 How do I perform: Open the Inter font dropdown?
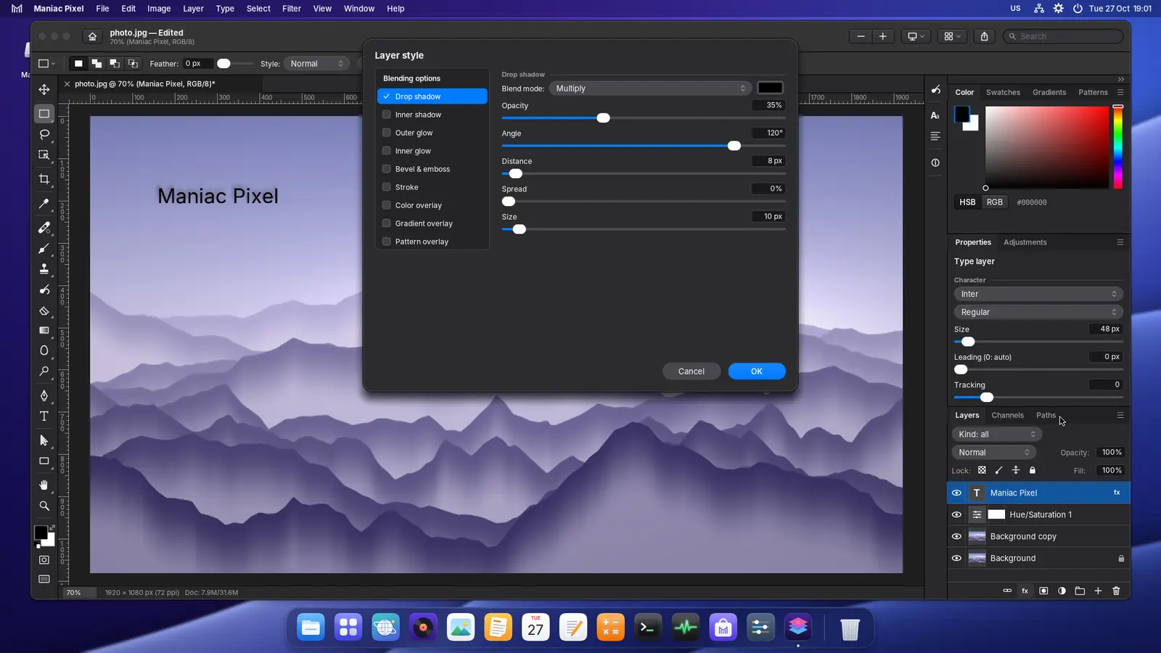click(x=1038, y=294)
